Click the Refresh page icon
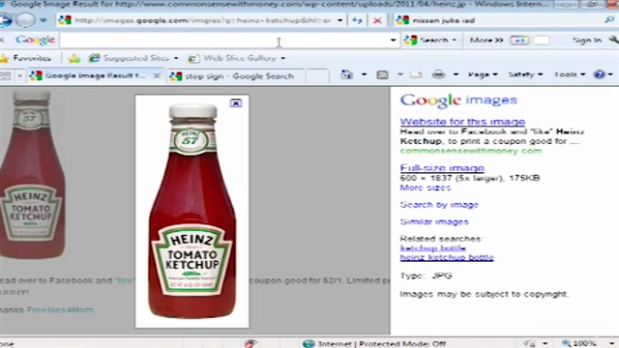Image resolution: width=619 pixels, height=348 pixels. [357, 20]
